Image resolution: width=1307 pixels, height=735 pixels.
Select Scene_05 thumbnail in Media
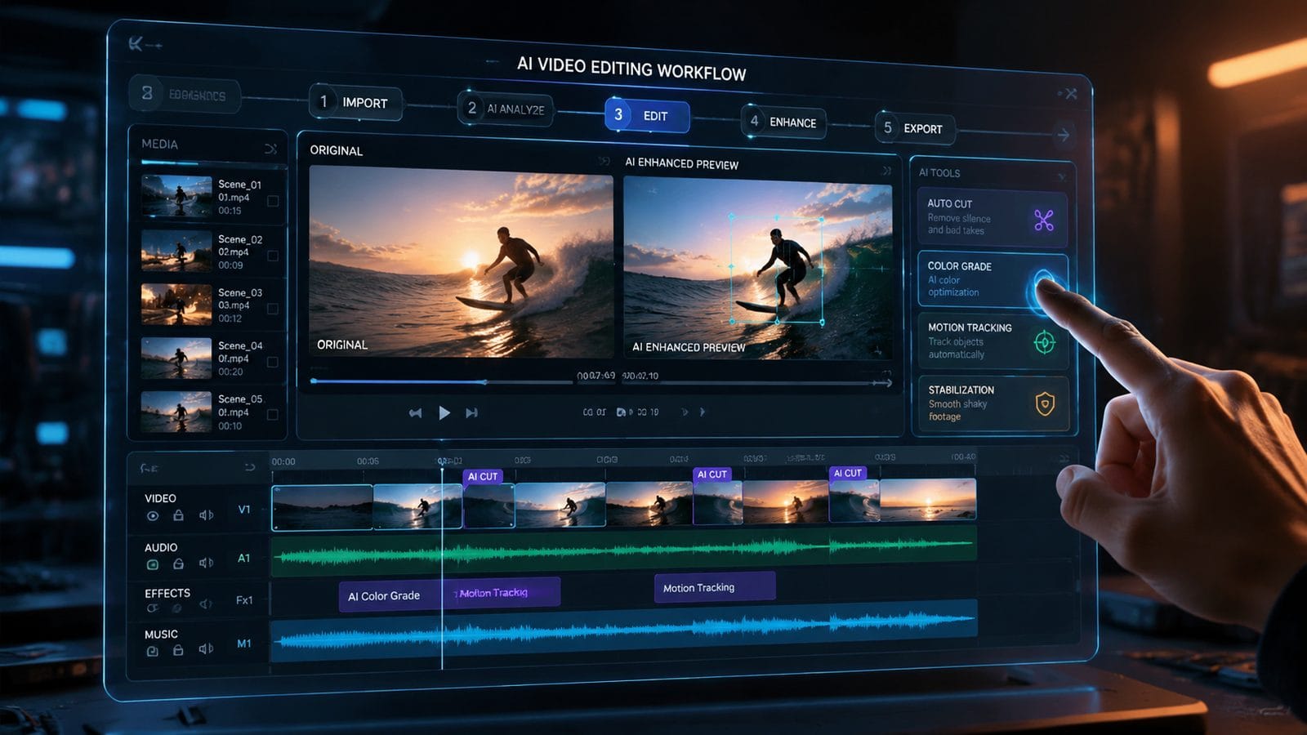(x=176, y=412)
